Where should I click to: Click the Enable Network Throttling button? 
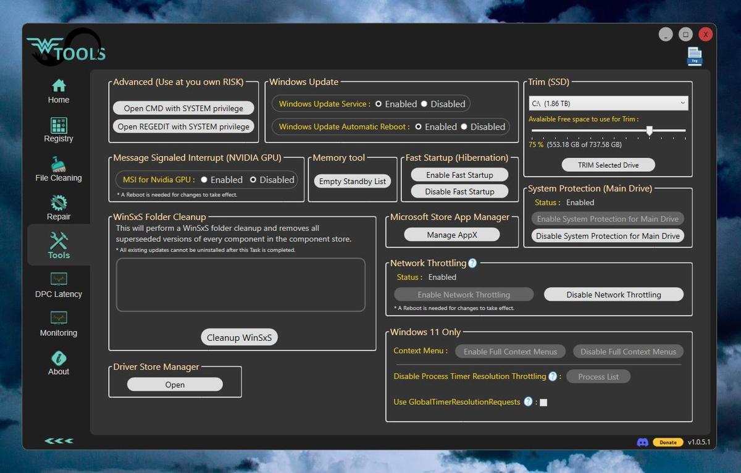click(x=464, y=295)
